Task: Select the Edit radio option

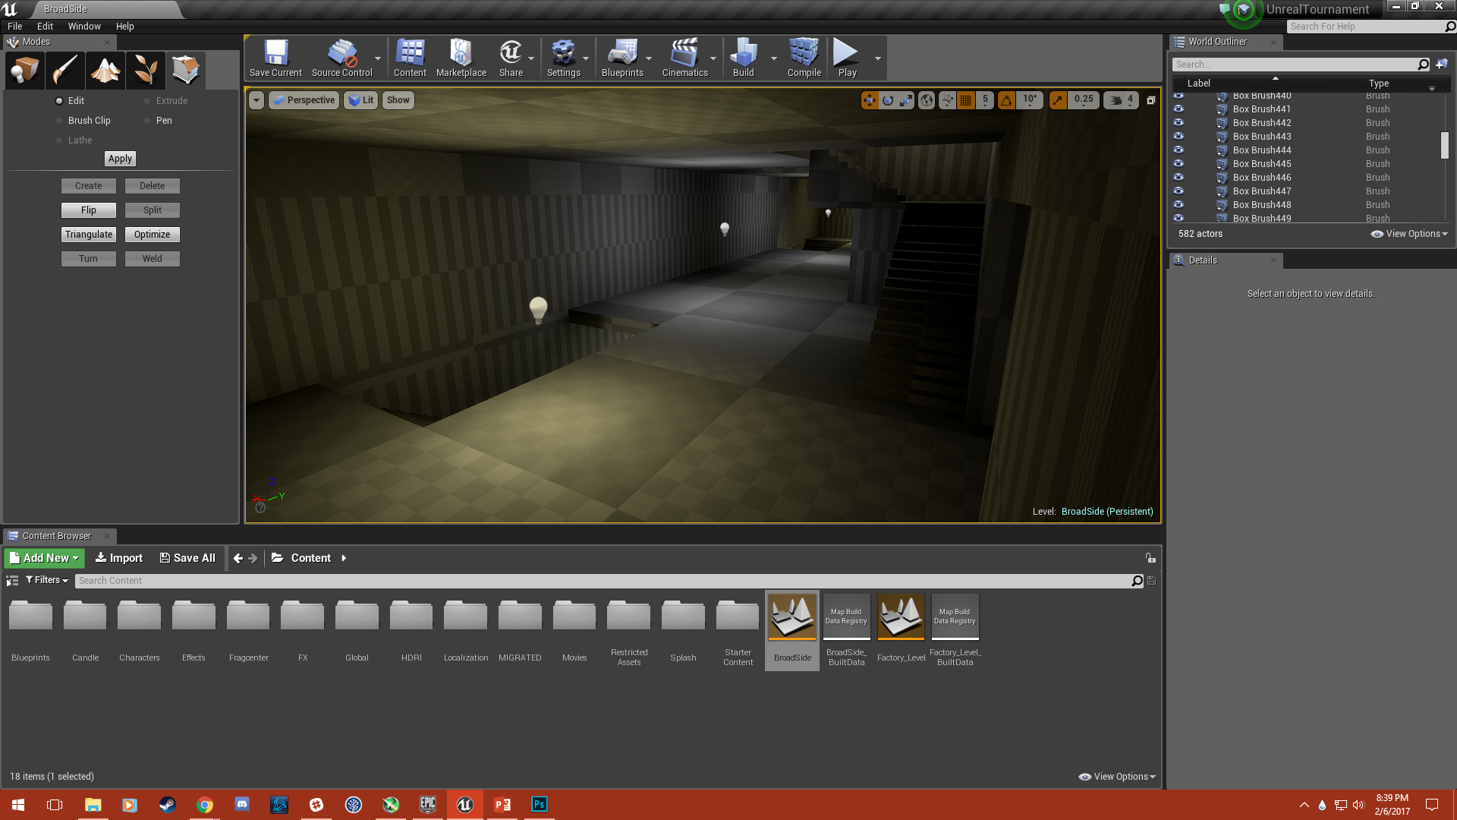Action: point(71,100)
